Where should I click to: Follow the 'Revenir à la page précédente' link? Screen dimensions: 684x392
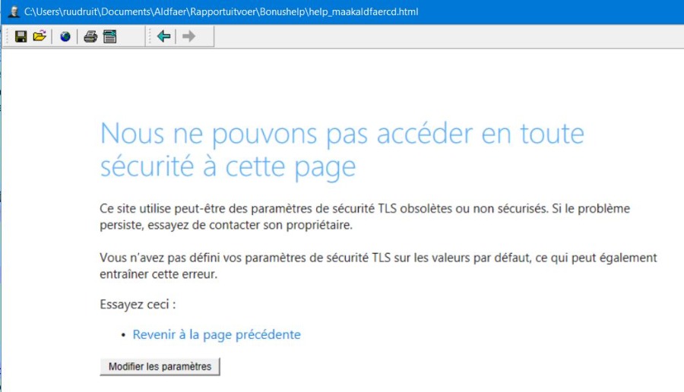(x=217, y=334)
